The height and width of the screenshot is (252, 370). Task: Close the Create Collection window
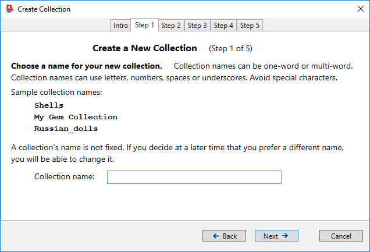point(357,9)
